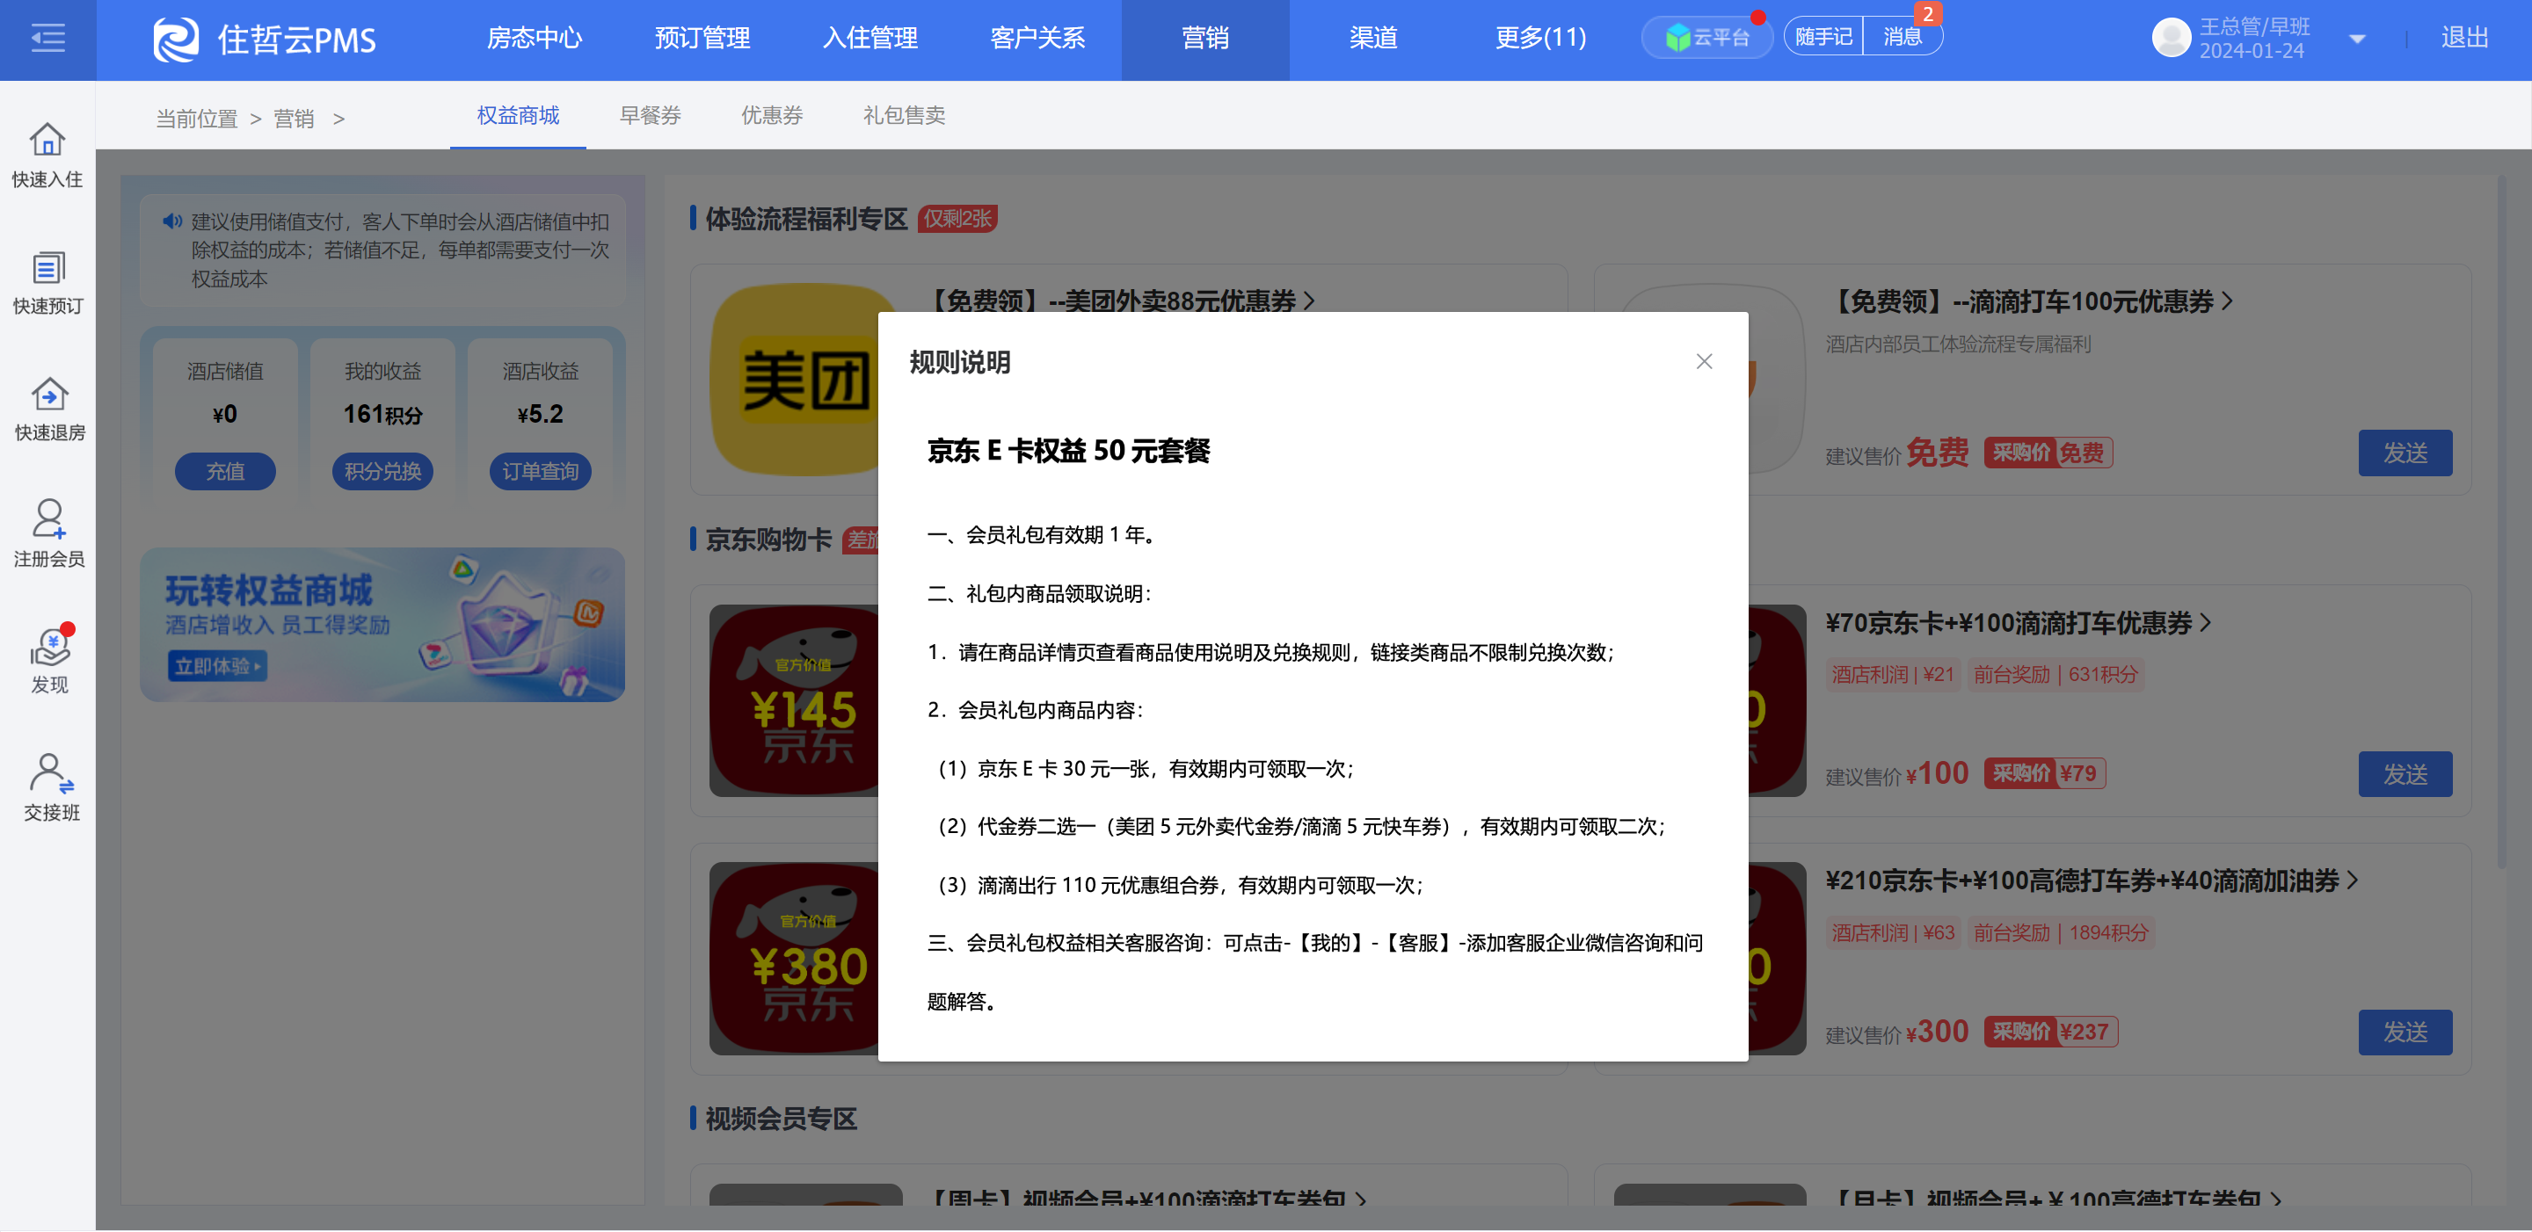The width and height of the screenshot is (2532, 1232).
Task: Click the 前台奖励 | 1894积分 tag
Action: point(2061,933)
